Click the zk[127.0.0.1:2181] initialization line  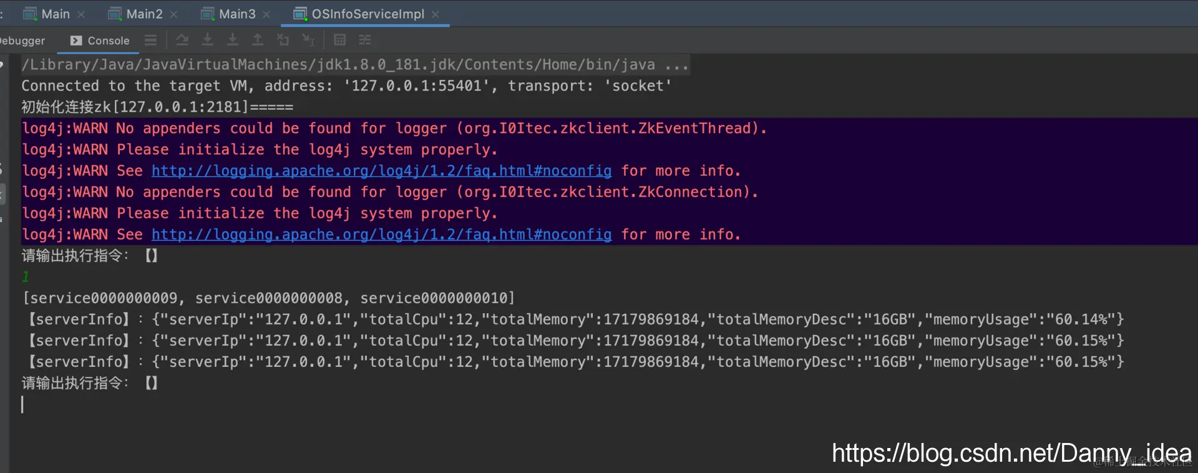(x=157, y=107)
